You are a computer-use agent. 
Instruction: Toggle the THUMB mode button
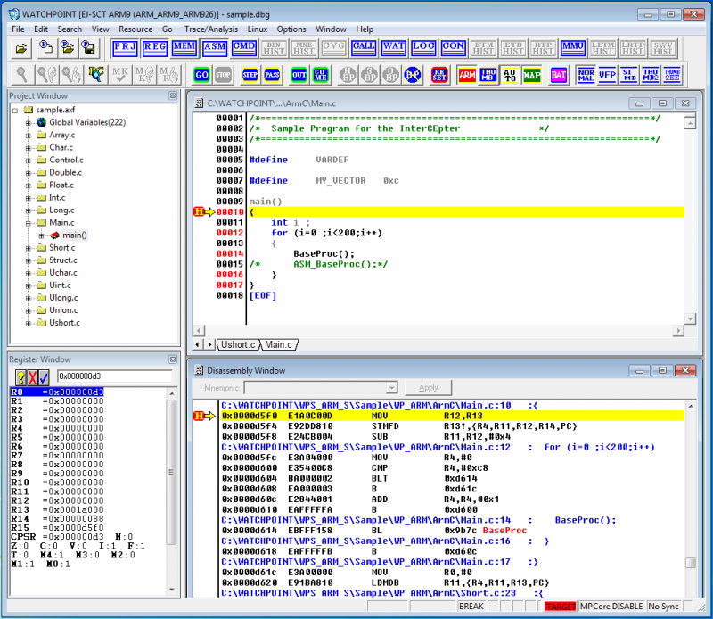coord(488,75)
